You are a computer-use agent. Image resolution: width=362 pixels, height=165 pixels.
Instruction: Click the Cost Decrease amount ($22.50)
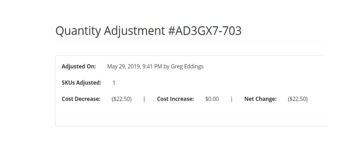(122, 99)
